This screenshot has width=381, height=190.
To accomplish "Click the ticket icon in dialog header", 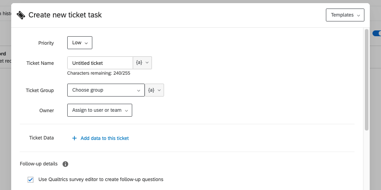I will (x=21, y=15).
